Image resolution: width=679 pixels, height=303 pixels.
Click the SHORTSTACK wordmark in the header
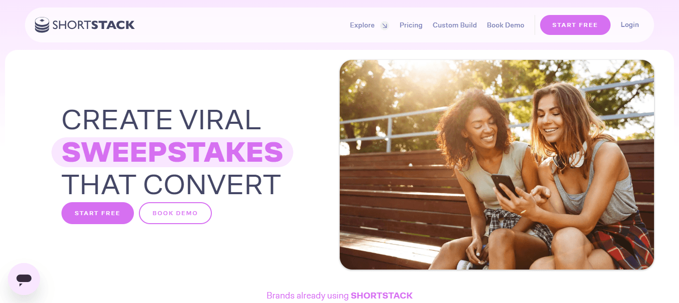click(x=93, y=25)
